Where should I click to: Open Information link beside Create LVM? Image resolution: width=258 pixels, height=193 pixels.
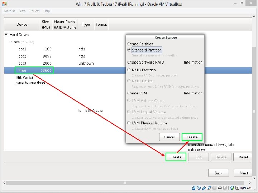[193, 93]
